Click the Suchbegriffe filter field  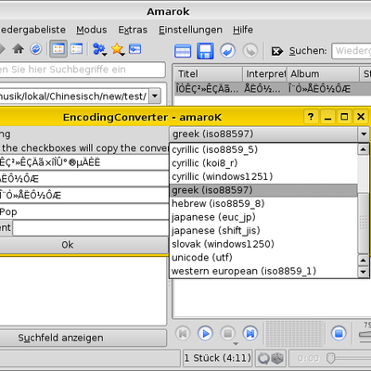coord(83,70)
